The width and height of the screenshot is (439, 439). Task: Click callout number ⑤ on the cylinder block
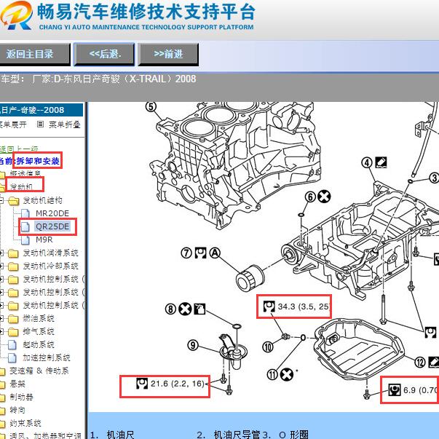[x=151, y=107]
